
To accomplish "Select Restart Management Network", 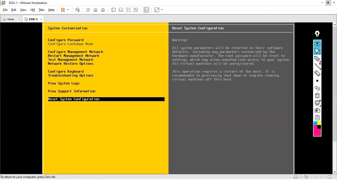I will (x=73, y=56).
